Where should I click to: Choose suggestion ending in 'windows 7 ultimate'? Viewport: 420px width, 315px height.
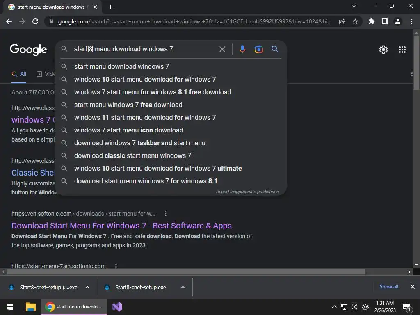coord(171,169)
